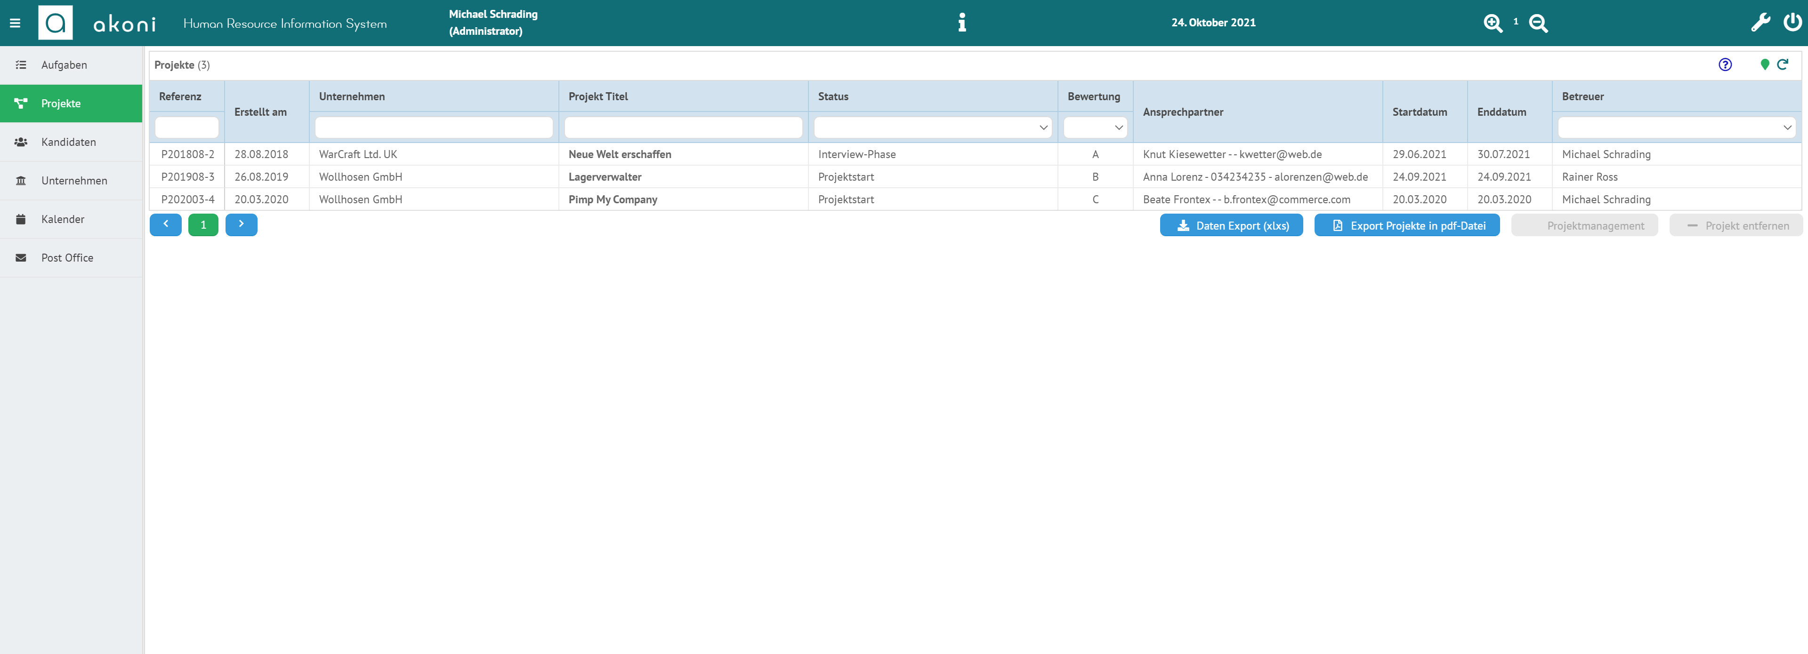
Task: Click the zoom in magnifier icon
Action: 1493,23
